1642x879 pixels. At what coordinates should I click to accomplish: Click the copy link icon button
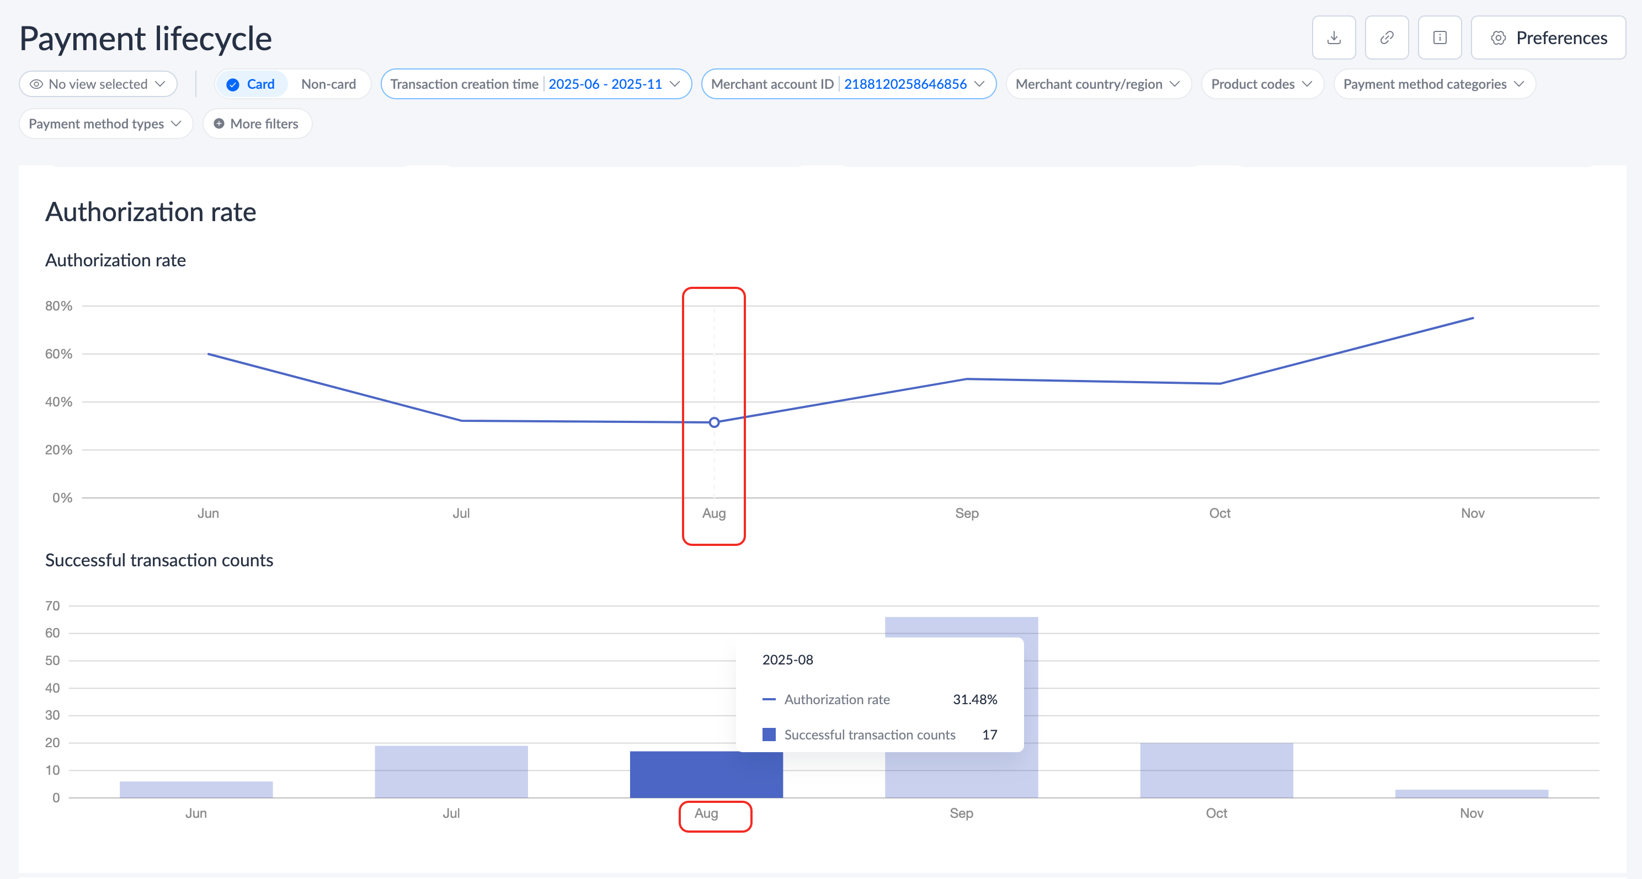pyautogui.click(x=1387, y=37)
